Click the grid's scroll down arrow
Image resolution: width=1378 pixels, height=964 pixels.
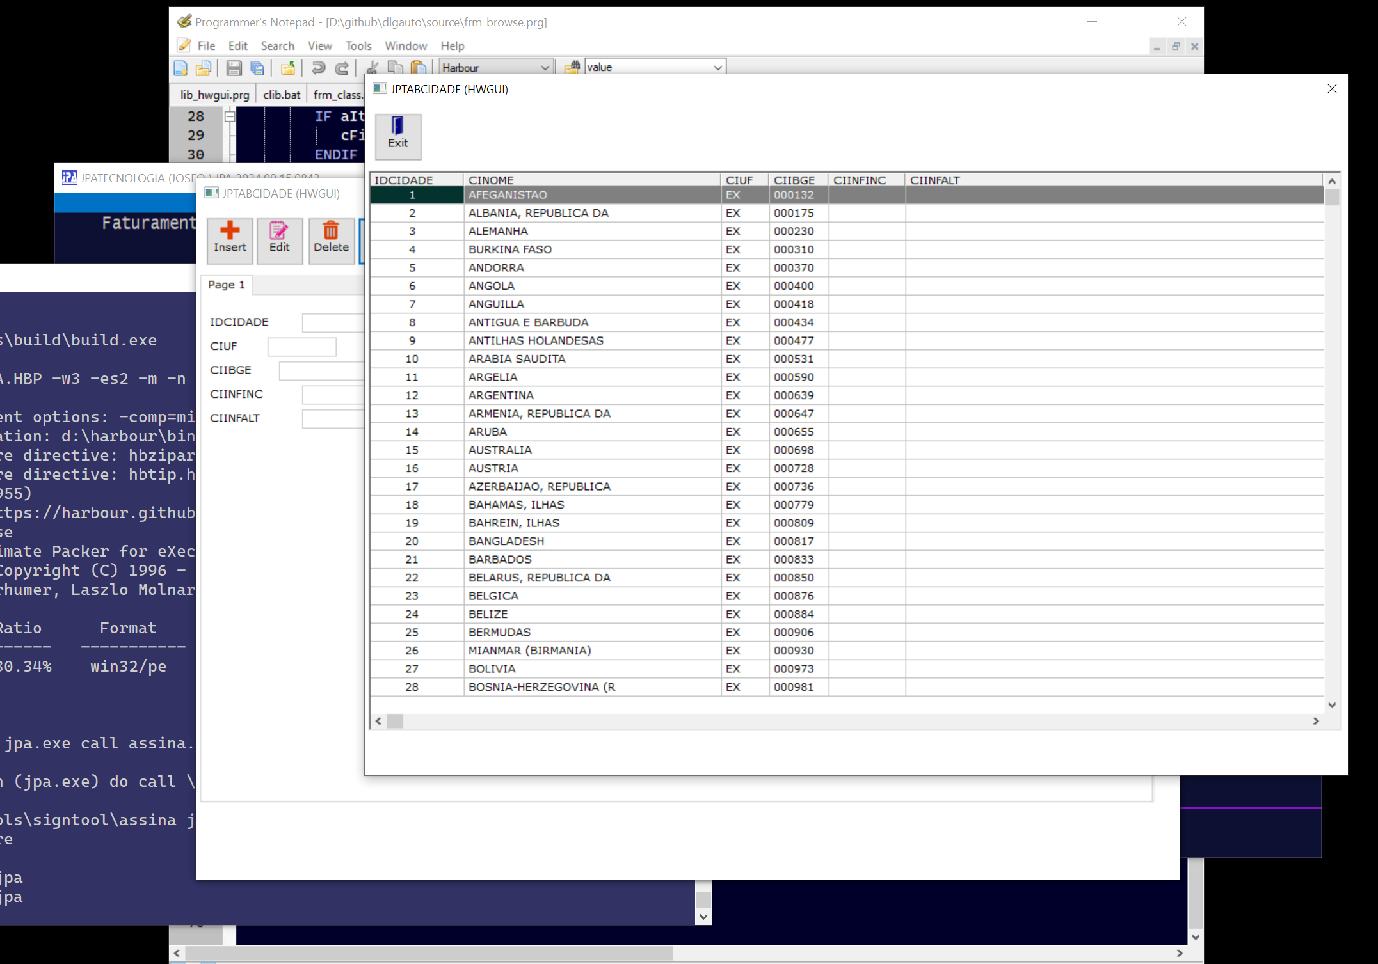[1332, 705]
